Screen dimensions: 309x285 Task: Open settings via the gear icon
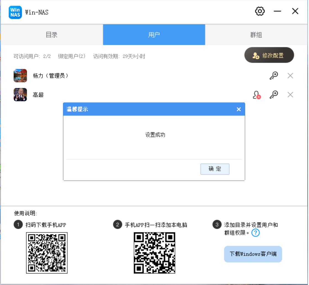point(260,11)
